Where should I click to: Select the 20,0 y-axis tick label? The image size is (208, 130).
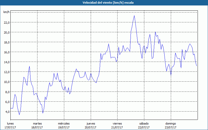(6, 32)
